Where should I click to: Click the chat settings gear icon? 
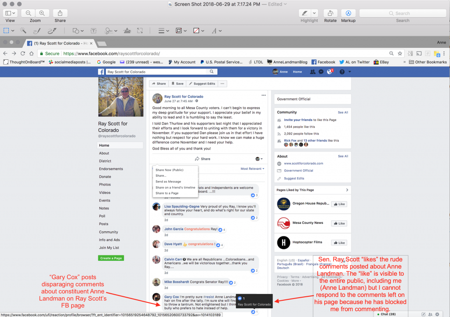click(437, 314)
